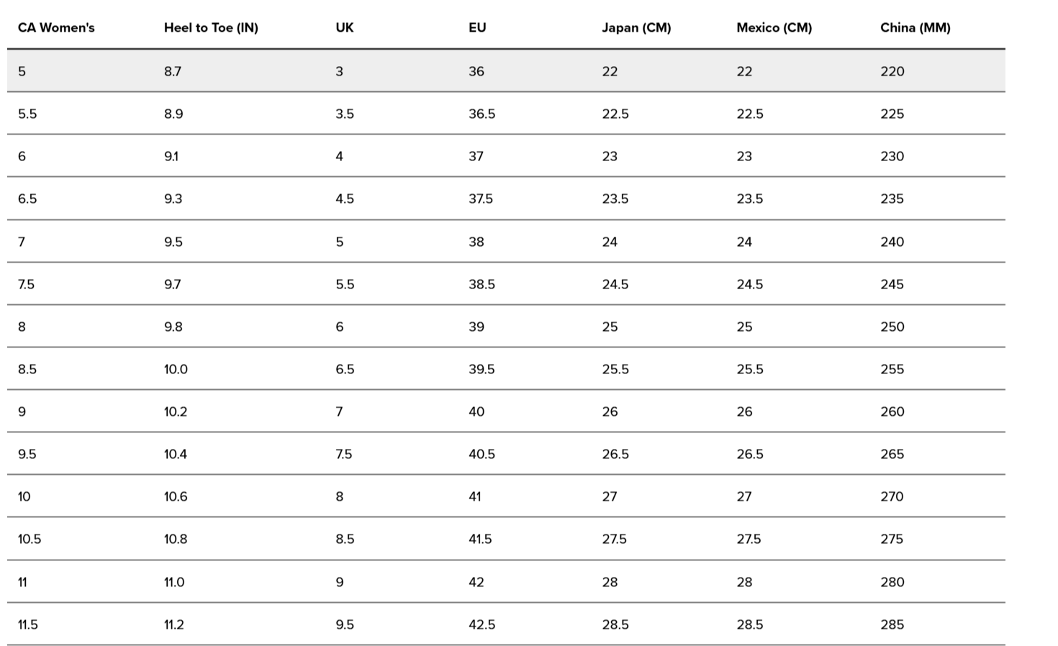The height and width of the screenshot is (646, 1058).
Task: Click the Japan (CM) column header
Action: [x=636, y=28]
